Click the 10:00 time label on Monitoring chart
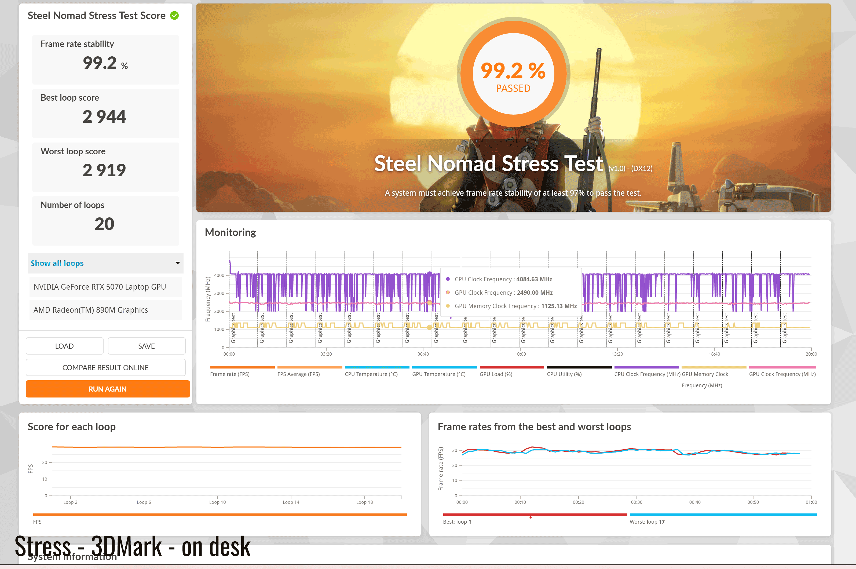856x569 pixels. click(x=520, y=354)
